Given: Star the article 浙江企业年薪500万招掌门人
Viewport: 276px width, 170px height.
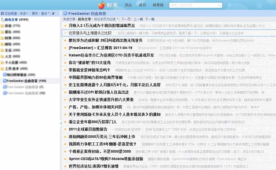Looking at the screenshot, I should (65, 122).
